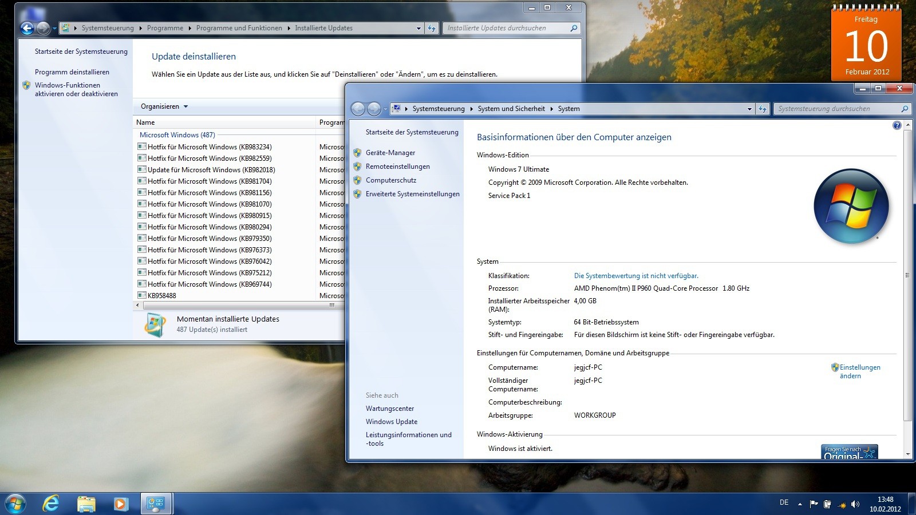The image size is (916, 515).
Task: Click Windows-Funktionen aktivieren oder deaktivieren
Action: click(x=76, y=89)
